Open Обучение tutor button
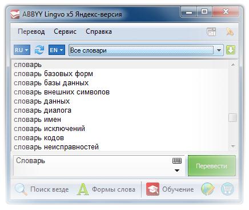Image resolution: width=249 pixels, height=210 pixels. pos(170,189)
